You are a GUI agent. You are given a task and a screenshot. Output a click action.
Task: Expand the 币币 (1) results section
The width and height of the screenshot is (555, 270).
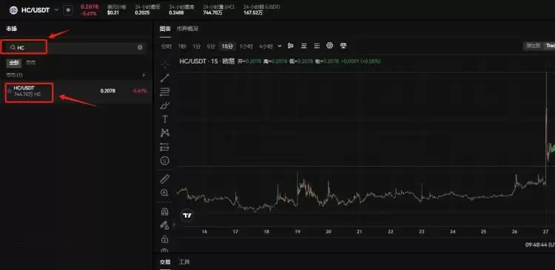[x=144, y=75]
